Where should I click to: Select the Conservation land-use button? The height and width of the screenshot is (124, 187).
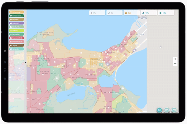(17, 16)
